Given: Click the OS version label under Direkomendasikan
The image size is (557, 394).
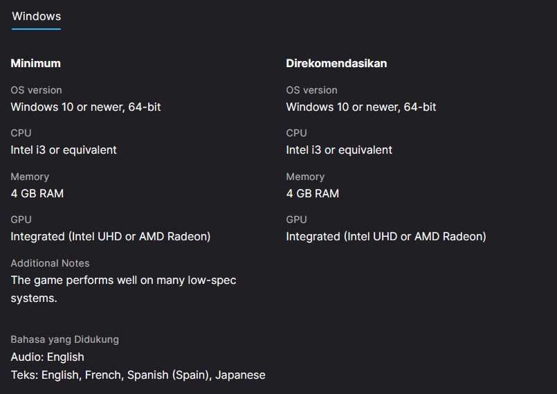Looking at the screenshot, I should (311, 90).
